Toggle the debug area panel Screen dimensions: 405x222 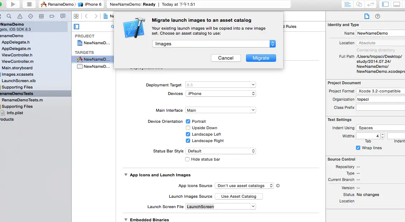[397, 4]
